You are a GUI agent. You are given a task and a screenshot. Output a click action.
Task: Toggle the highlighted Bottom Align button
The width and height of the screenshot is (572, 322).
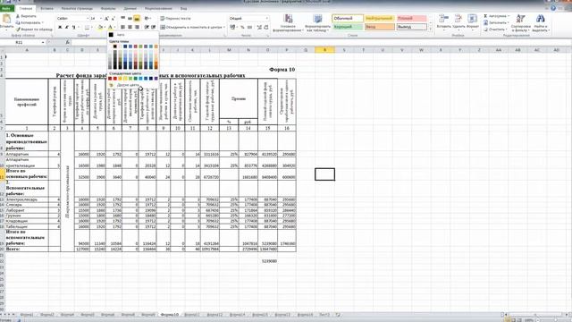pyautogui.click(x=137, y=18)
